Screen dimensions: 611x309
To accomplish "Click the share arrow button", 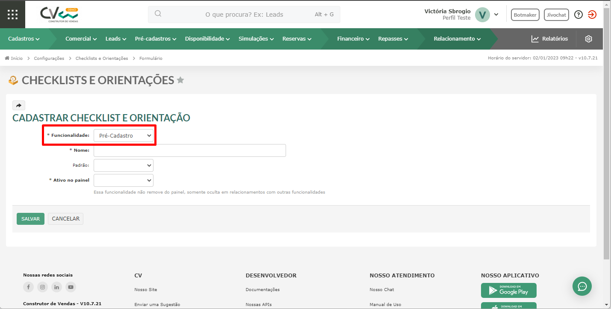I will tap(19, 105).
